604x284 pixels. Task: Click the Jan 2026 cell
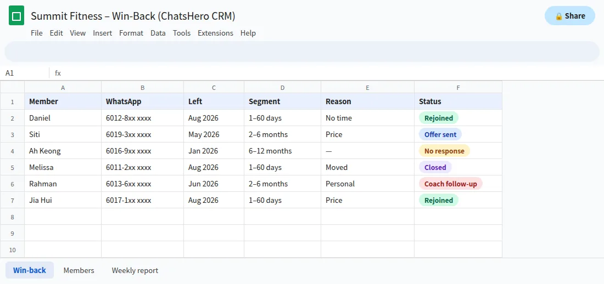coord(214,151)
